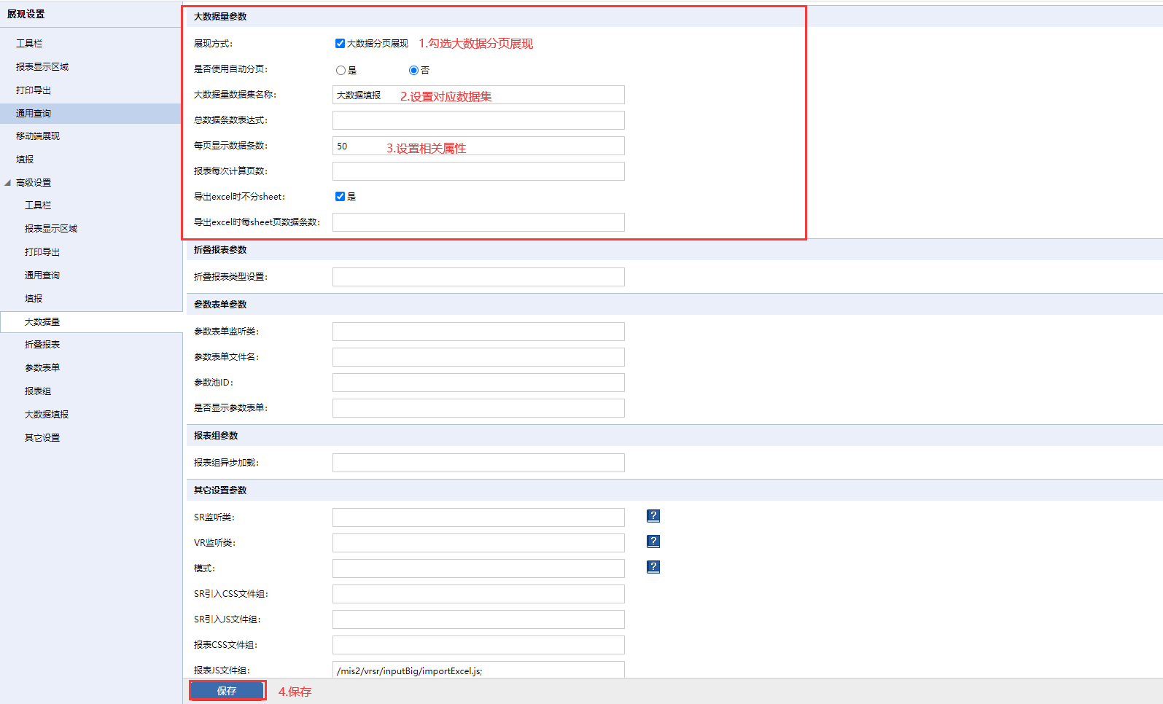This screenshot has height=704, width=1163.
Task: Uncheck the 导出excel时不分sheet checkbox
Action: click(x=340, y=197)
